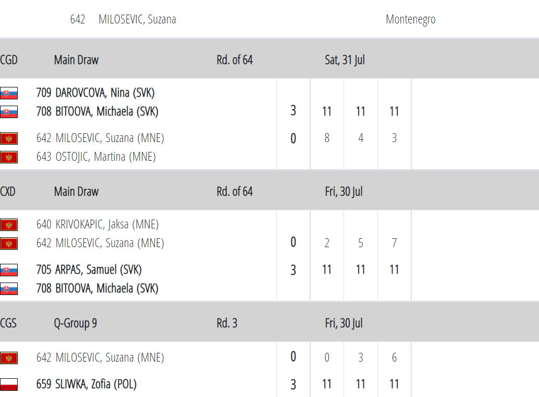Image resolution: width=539 pixels, height=397 pixels.
Task: Open player link DAROVCOVA, Nina (SVK)
Action: click(95, 93)
